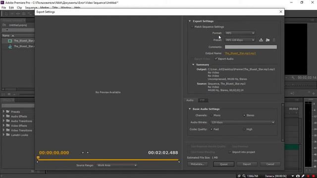Image resolution: width=317 pixels, height=178 pixels.
Task: Click the 00:02:02.488 duration text
Action: click(x=163, y=153)
